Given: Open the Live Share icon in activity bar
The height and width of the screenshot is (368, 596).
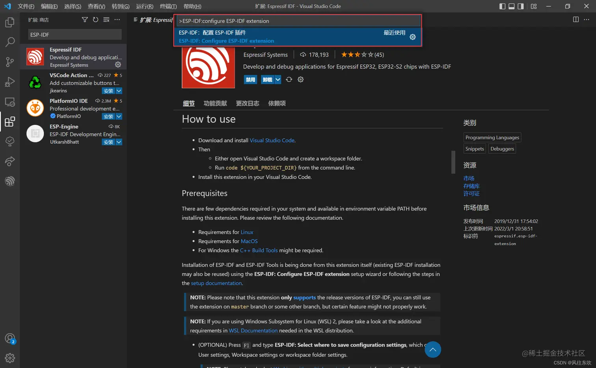Looking at the screenshot, I should point(10,161).
